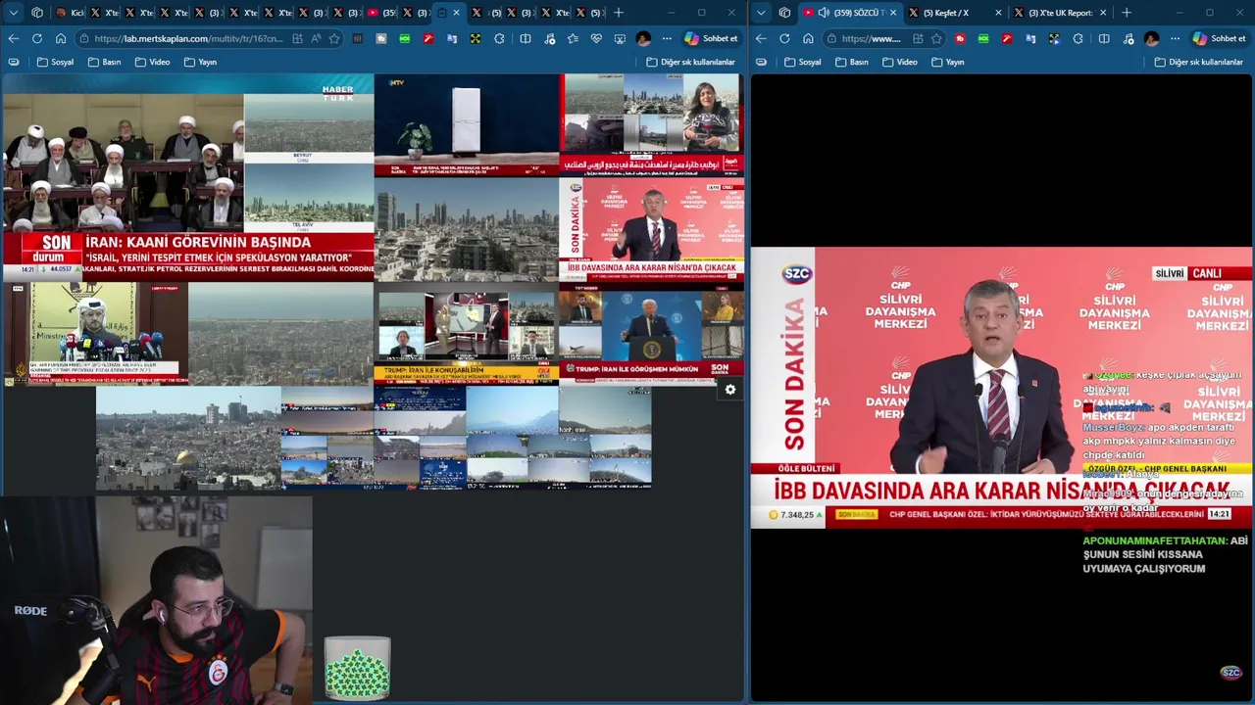Close the Keşfet / X tab

[x=998, y=13]
